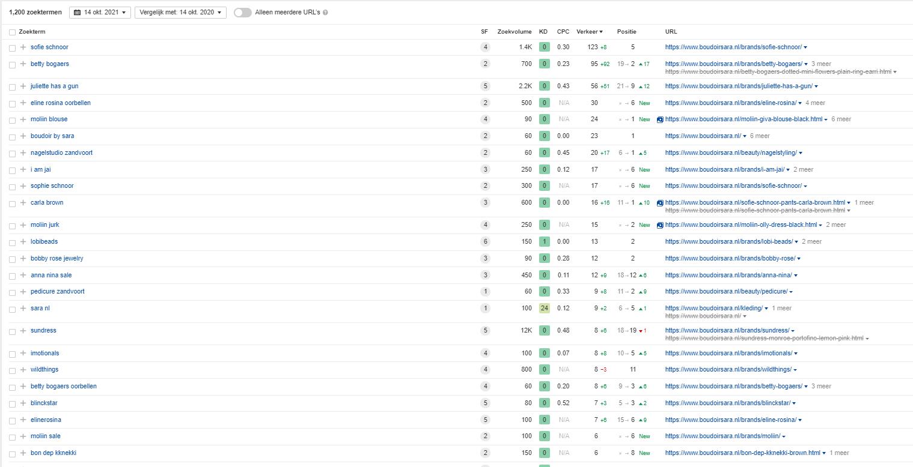Click the plus icon beside elinerosina
Viewport: 913px width, 467px height.
point(23,420)
